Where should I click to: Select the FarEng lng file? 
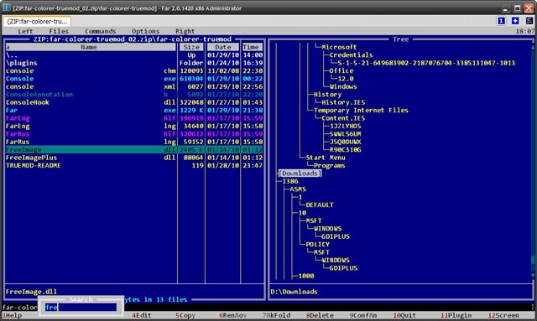point(134,126)
